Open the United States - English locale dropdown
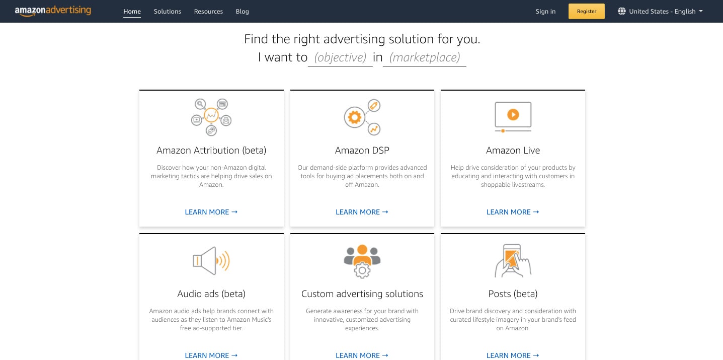The width and height of the screenshot is (723, 360). (x=660, y=11)
